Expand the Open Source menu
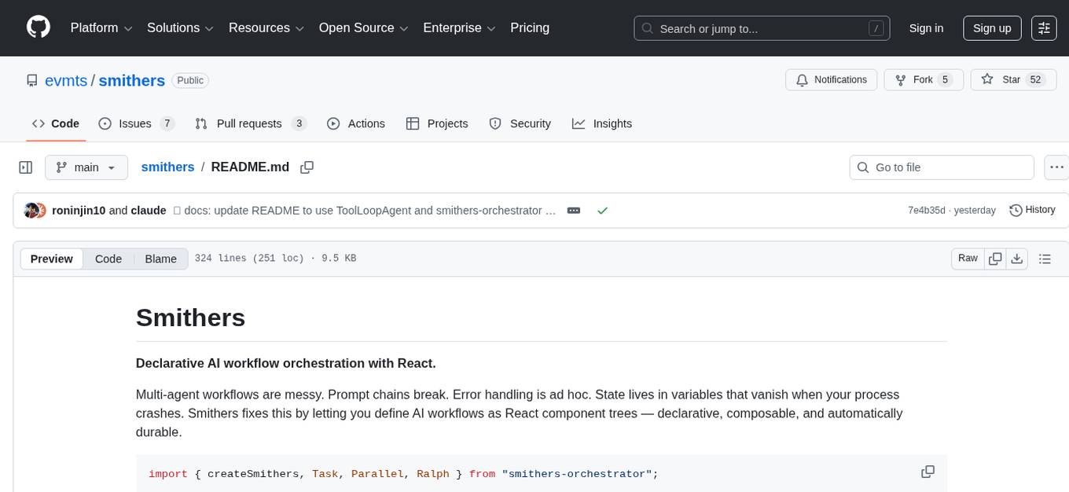Viewport: 1069px width, 492px height. click(362, 28)
